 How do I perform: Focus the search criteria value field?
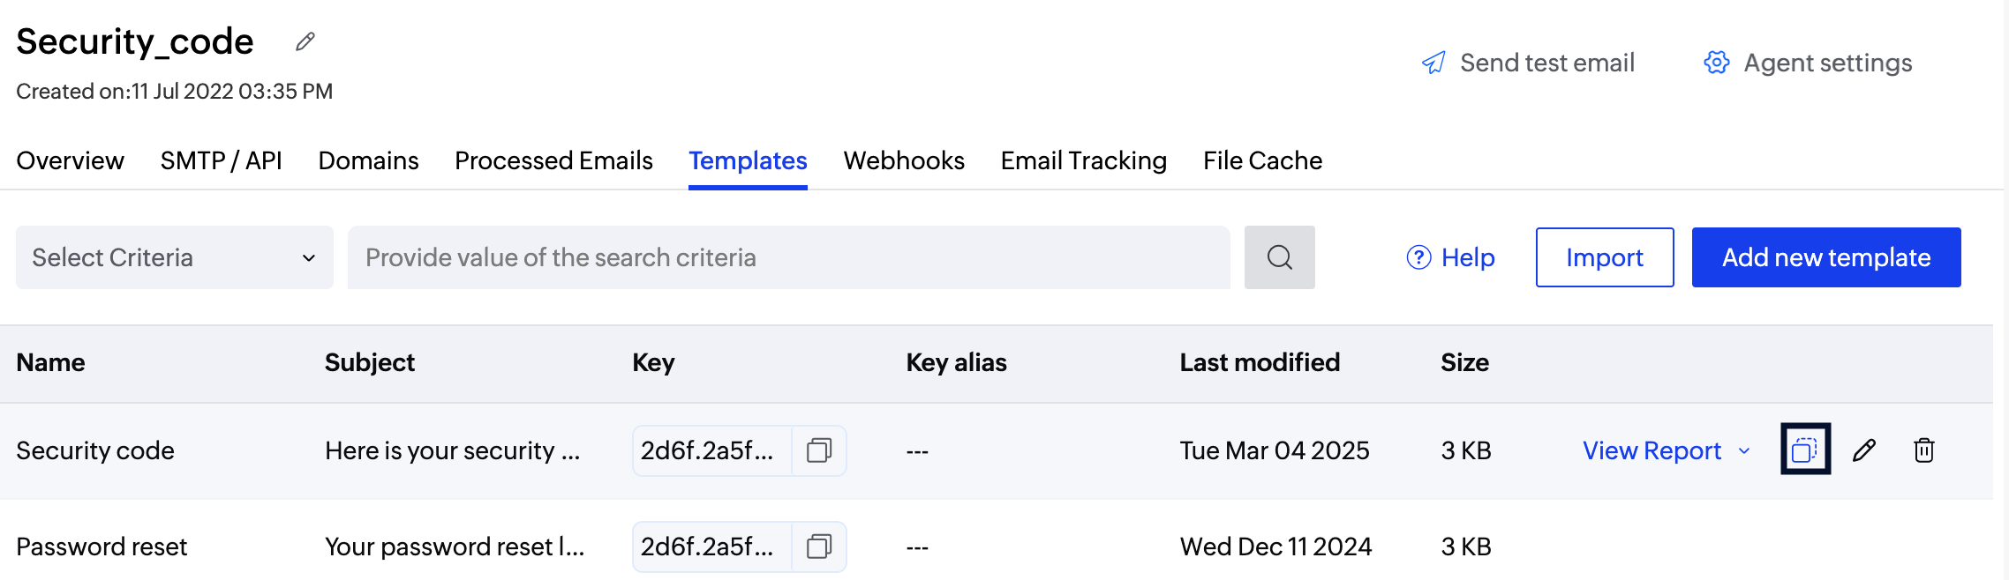788,257
